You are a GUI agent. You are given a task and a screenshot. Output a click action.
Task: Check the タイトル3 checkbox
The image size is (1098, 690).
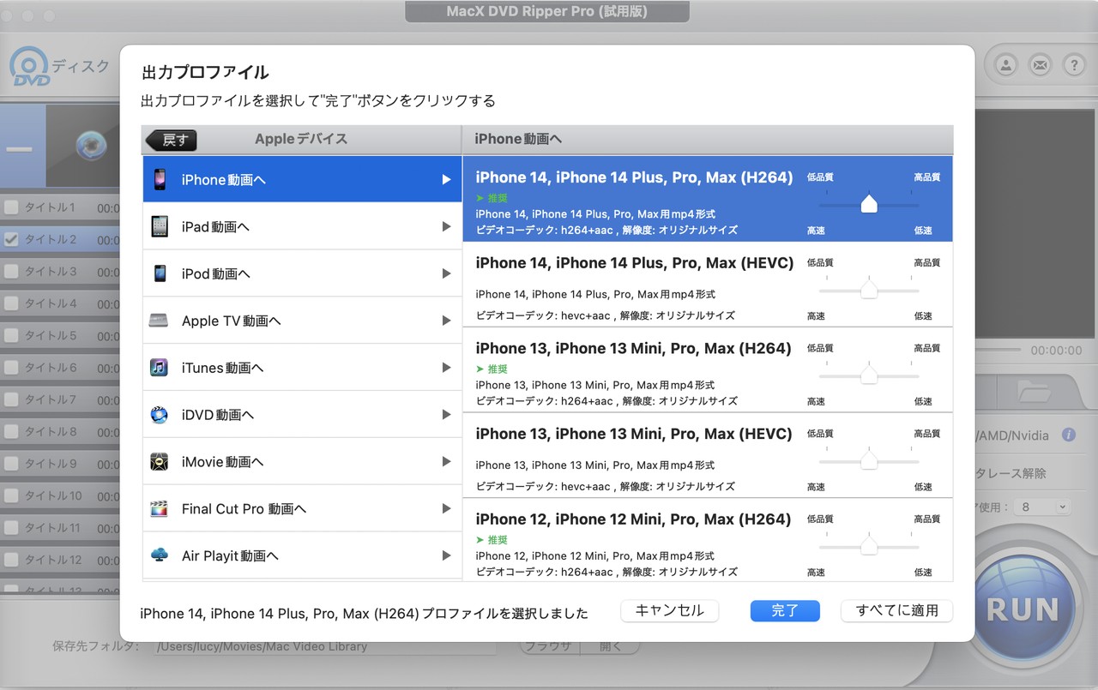point(11,272)
